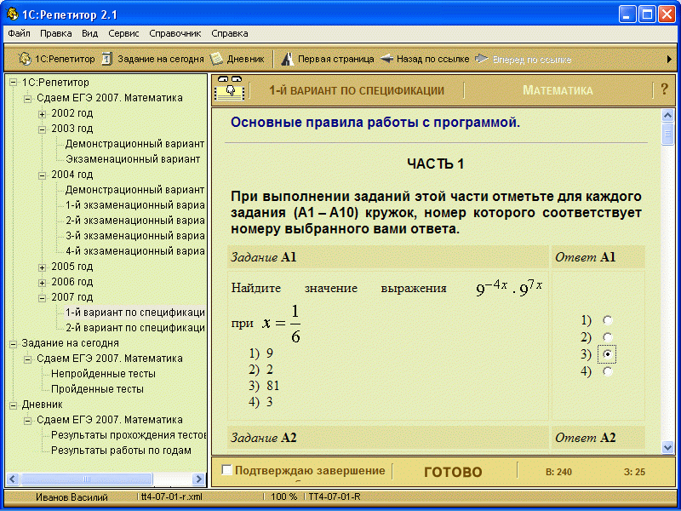
Task: Select answer option 4 radio button
Action: pyautogui.click(x=607, y=371)
